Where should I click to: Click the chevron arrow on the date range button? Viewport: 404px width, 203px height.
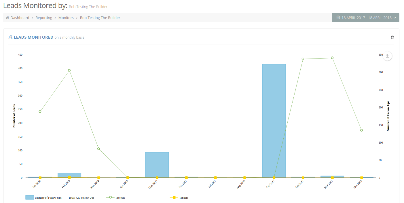395,18
